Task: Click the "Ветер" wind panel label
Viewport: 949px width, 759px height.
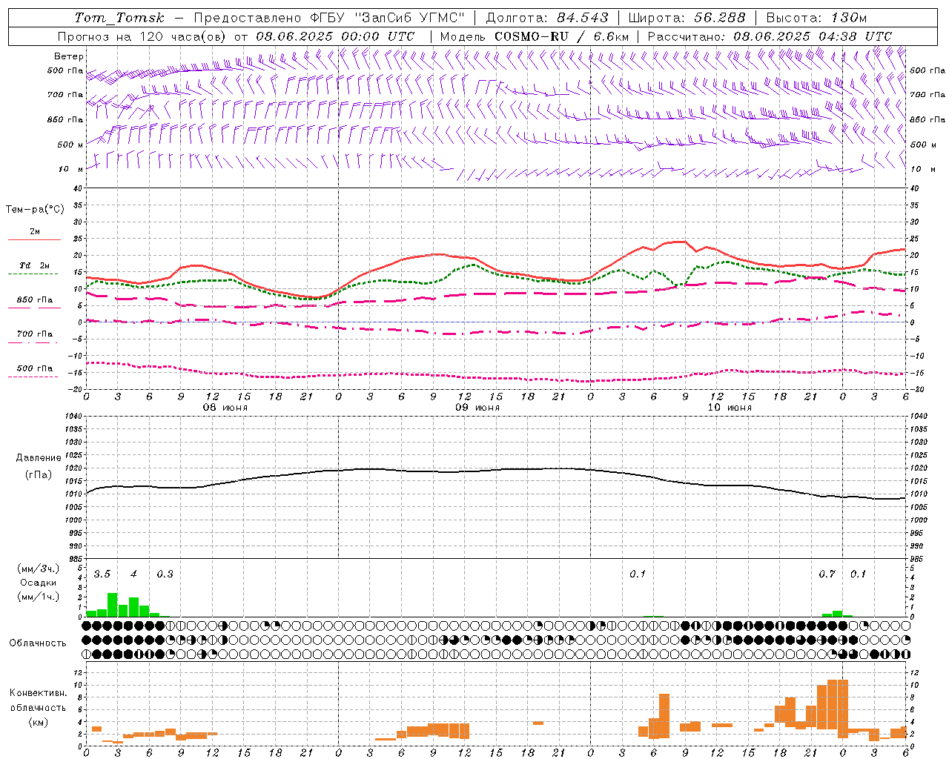Action: click(69, 56)
